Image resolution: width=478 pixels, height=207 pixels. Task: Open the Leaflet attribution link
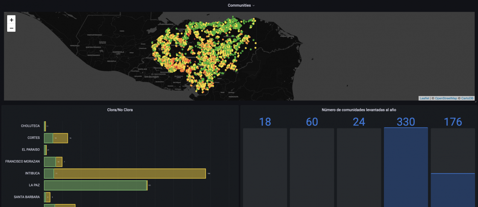(424, 98)
